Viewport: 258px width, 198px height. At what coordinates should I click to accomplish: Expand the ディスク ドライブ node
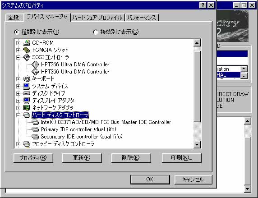[18, 93]
